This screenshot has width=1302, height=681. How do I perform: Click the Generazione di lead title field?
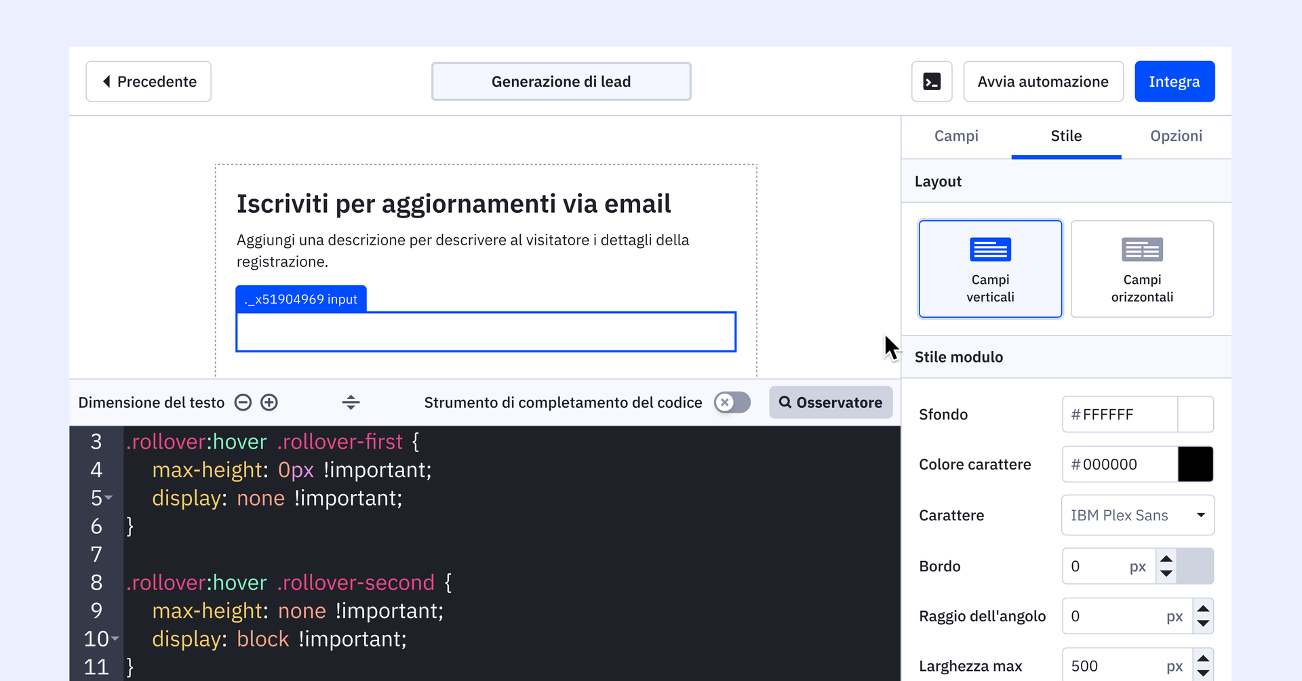coord(561,81)
